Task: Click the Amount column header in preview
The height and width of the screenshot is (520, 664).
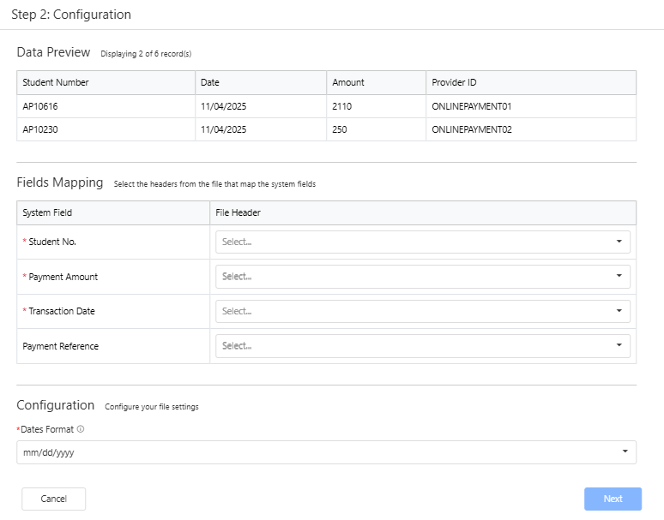Action: tap(348, 82)
